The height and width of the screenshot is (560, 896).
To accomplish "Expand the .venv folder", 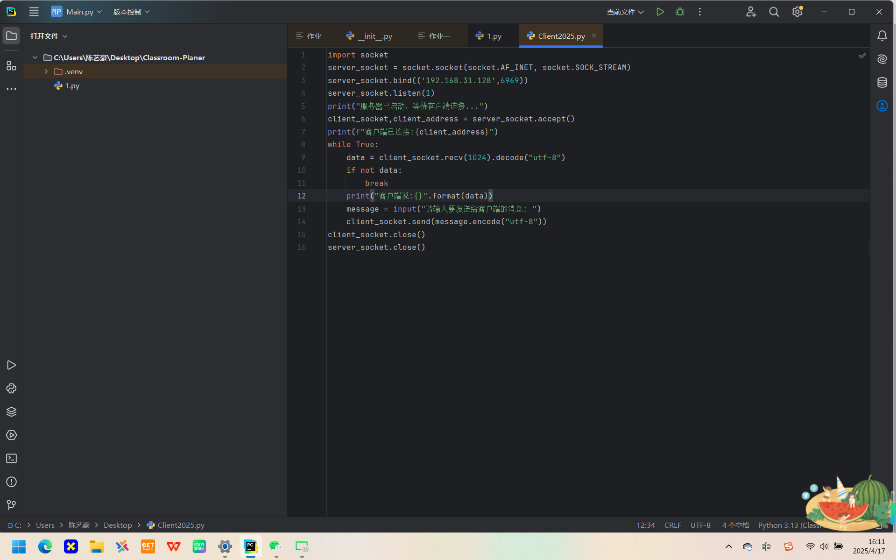I will click(x=46, y=71).
